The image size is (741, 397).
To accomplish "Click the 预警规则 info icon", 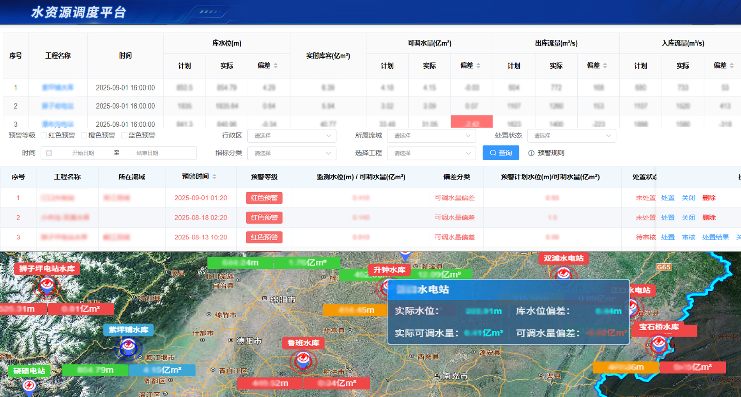I will [x=531, y=153].
